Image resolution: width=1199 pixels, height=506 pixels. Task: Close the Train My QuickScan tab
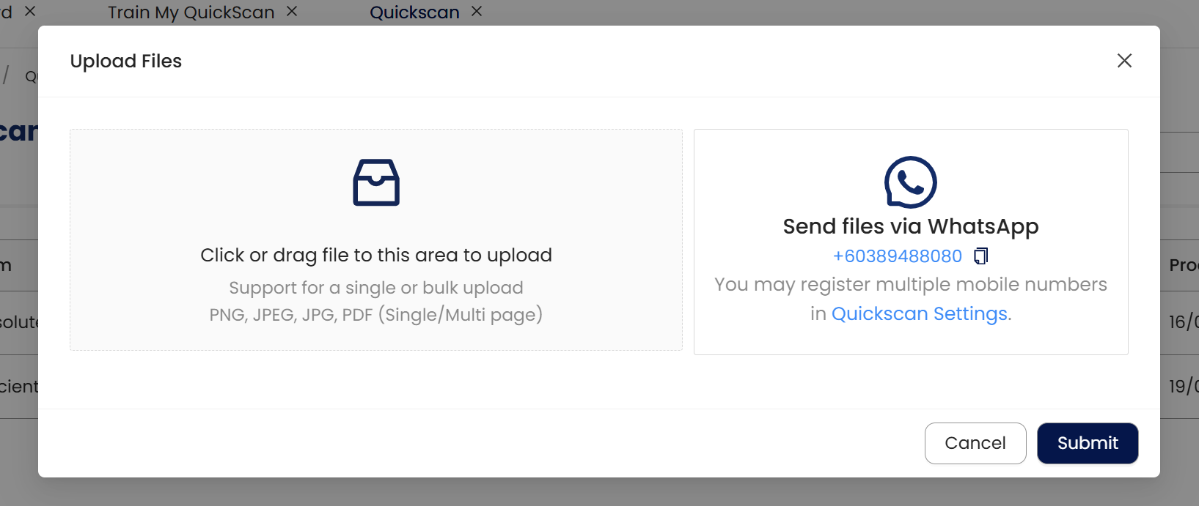pos(292,12)
